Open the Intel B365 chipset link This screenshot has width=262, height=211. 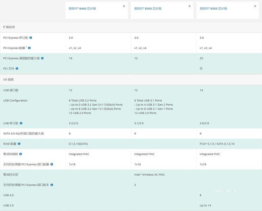pos(213,9)
